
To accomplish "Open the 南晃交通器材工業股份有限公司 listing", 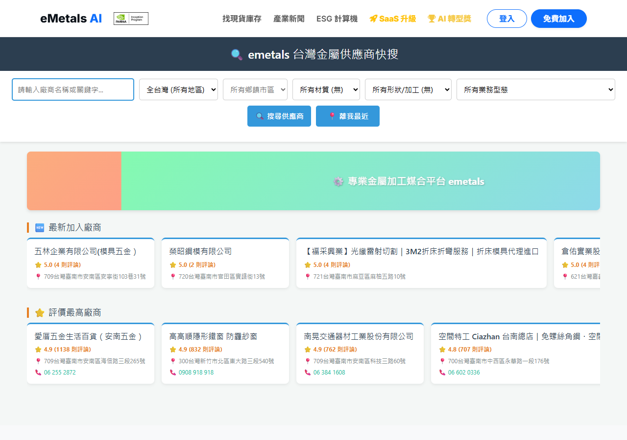I will tap(360, 353).
